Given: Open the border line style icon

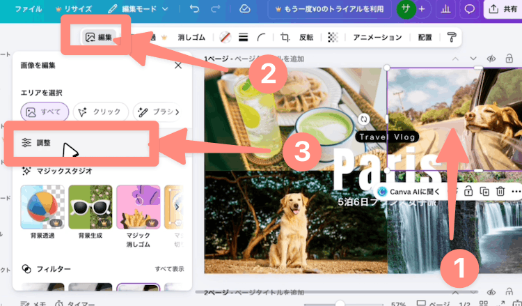Looking at the screenshot, I should [244, 38].
